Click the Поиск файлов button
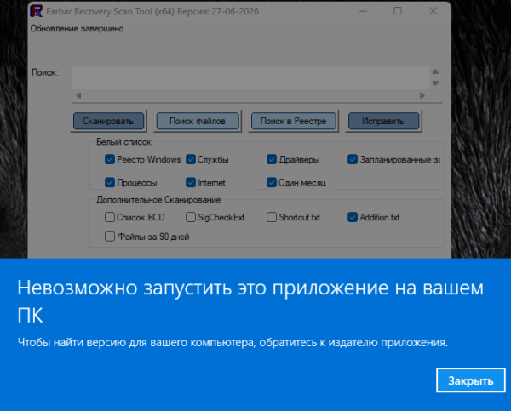Image resolution: width=511 pixels, height=411 pixels. [198, 121]
